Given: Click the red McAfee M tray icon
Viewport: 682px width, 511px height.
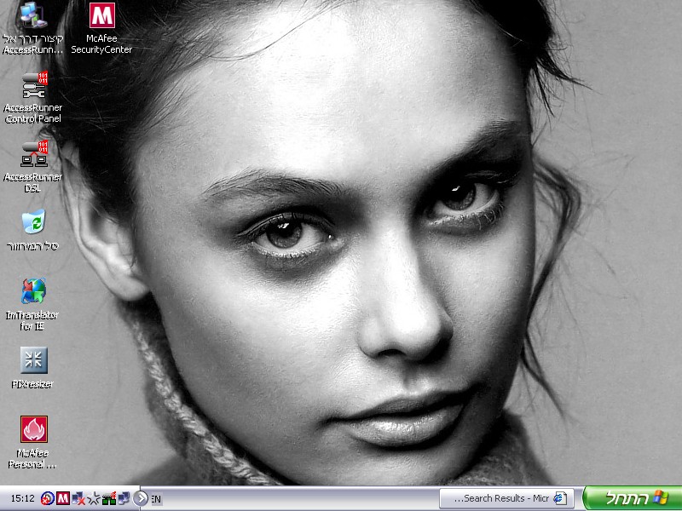Looking at the screenshot, I should (63, 498).
